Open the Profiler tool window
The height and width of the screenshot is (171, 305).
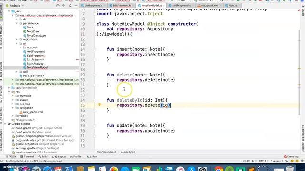tap(76, 157)
